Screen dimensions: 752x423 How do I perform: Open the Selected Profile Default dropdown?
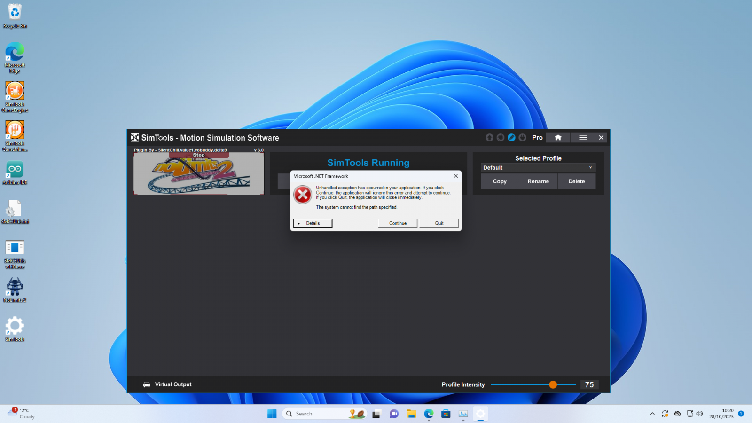[538, 168]
